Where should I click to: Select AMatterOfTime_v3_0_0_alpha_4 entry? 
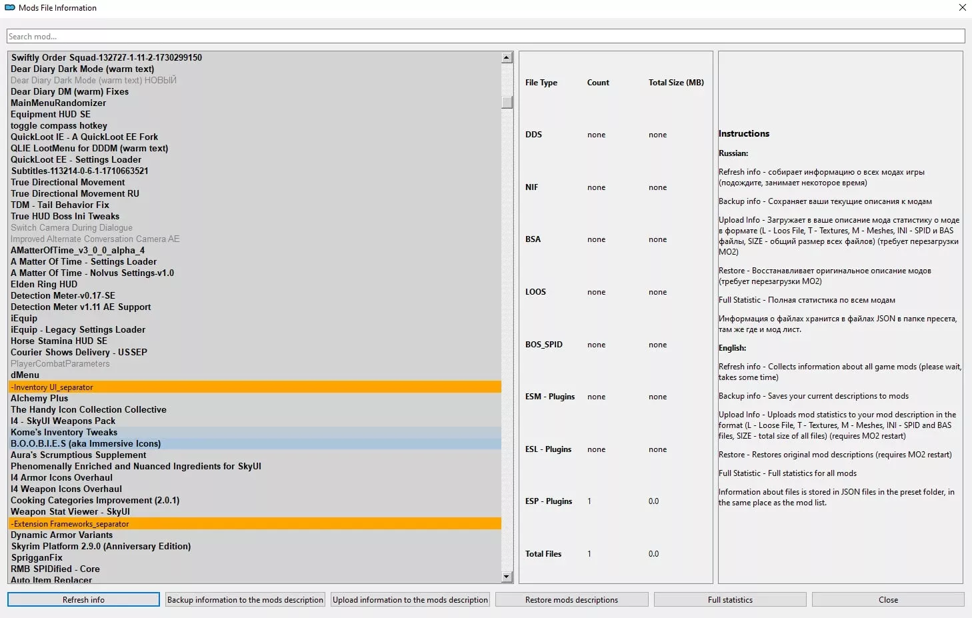coord(78,250)
